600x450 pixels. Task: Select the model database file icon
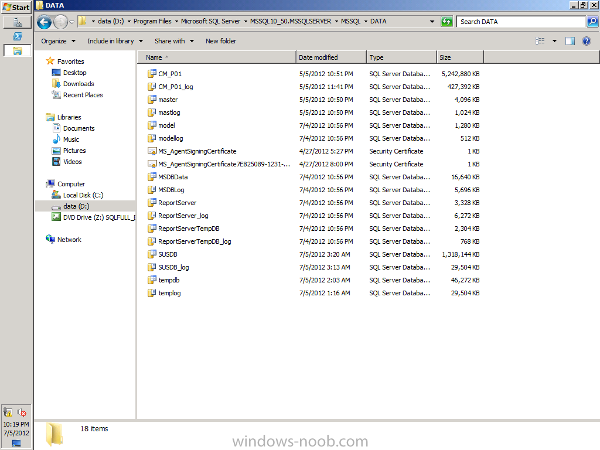click(152, 125)
